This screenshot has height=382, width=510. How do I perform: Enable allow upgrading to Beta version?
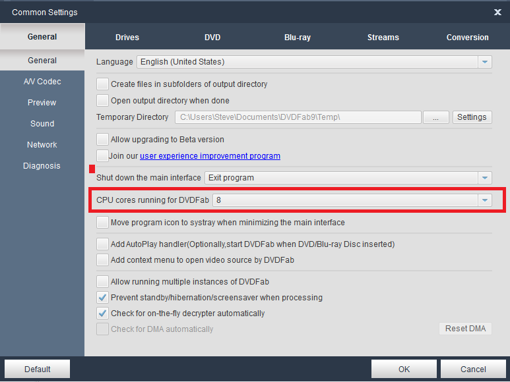tap(103, 140)
